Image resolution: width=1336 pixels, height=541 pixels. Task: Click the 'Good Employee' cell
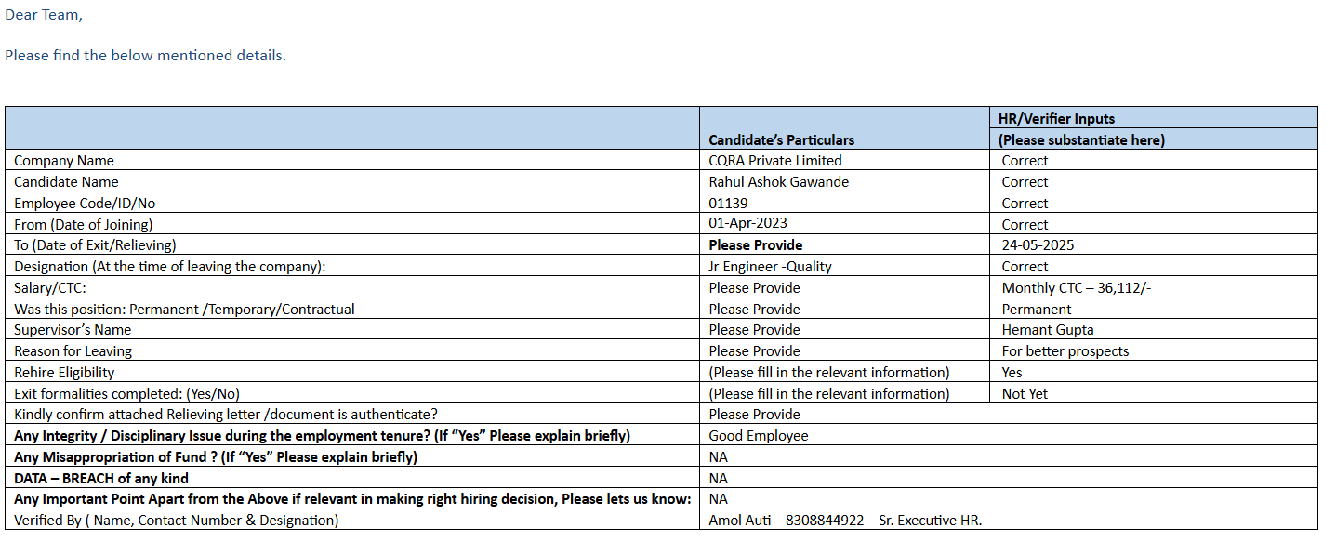pyautogui.click(x=758, y=436)
